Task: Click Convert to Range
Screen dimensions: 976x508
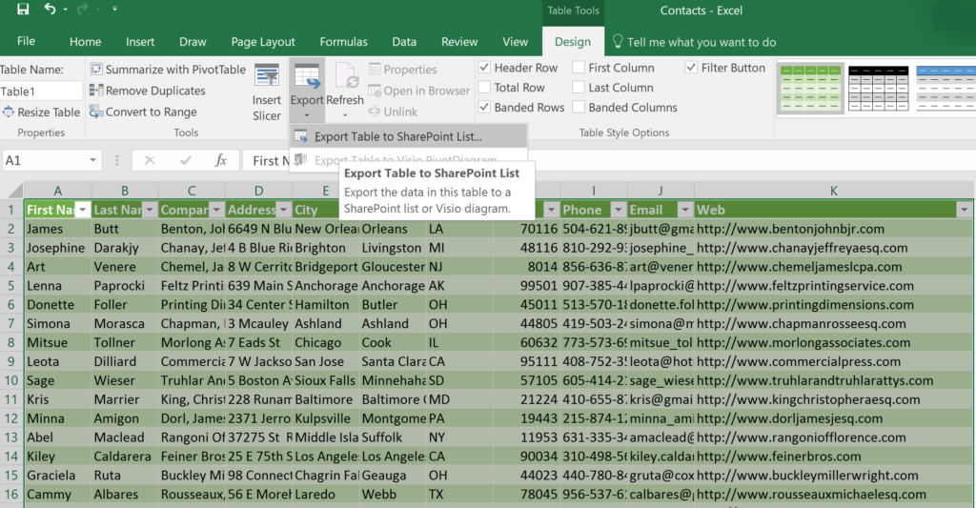Action: coord(143,112)
